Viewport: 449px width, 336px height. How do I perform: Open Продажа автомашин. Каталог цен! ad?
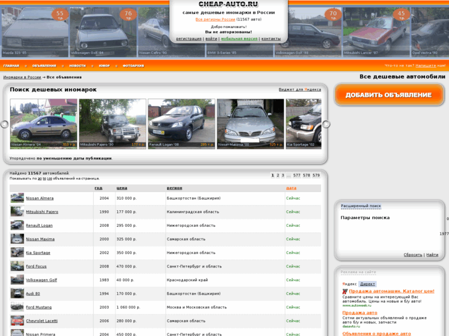(392, 291)
